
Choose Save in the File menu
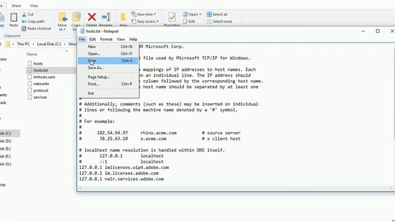click(x=108, y=60)
